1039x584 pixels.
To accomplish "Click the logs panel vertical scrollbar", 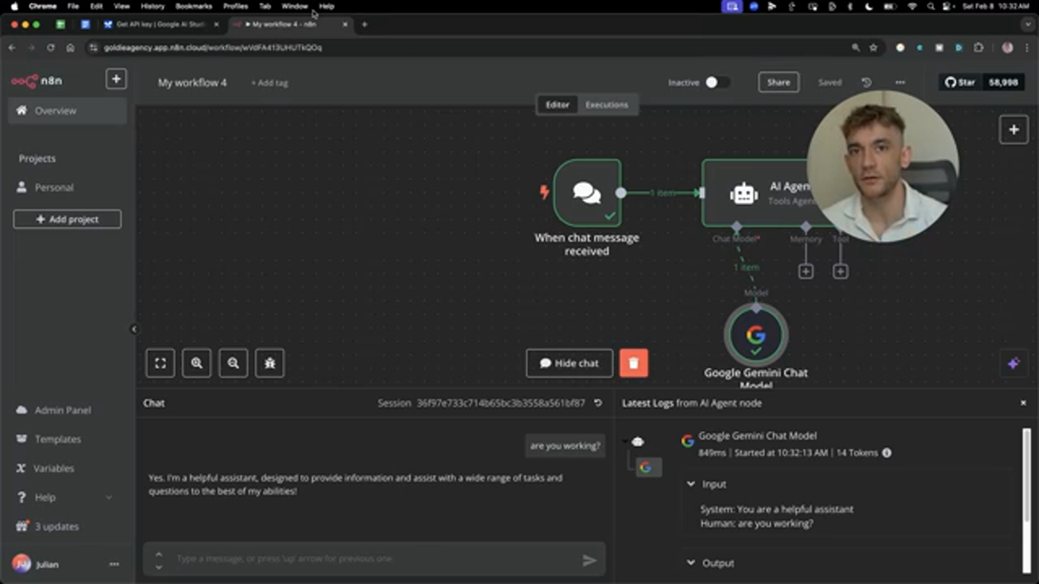I will pos(1027,474).
